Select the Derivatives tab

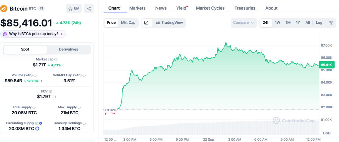pyautogui.click(x=69, y=50)
